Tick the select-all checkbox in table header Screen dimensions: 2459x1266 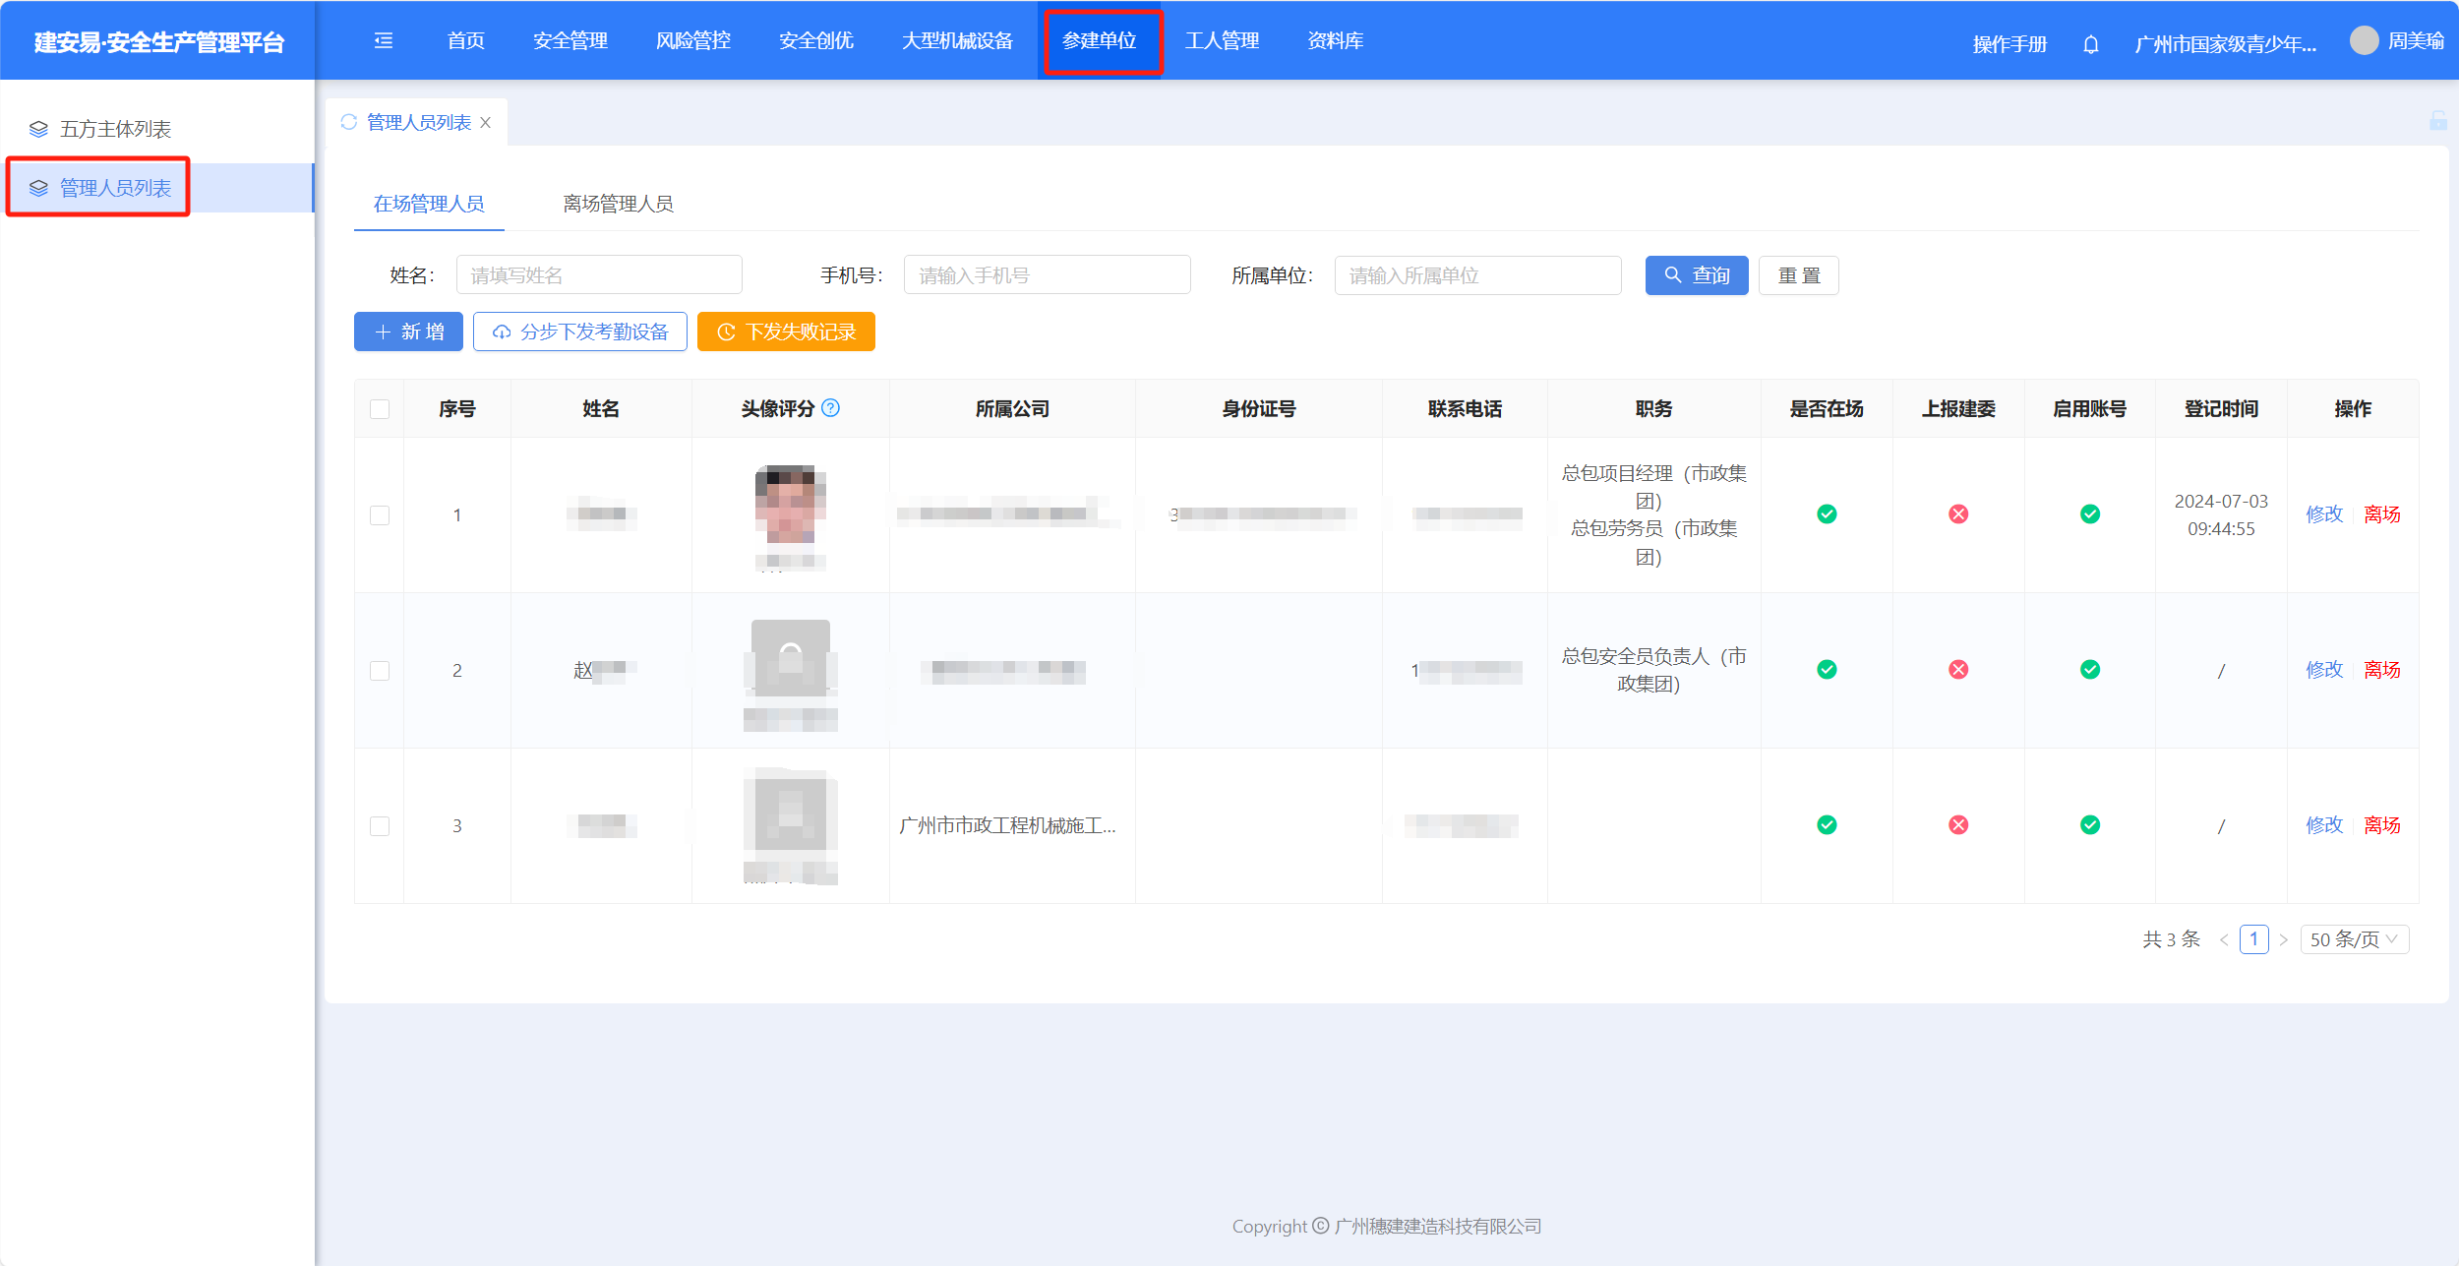coord(380,408)
